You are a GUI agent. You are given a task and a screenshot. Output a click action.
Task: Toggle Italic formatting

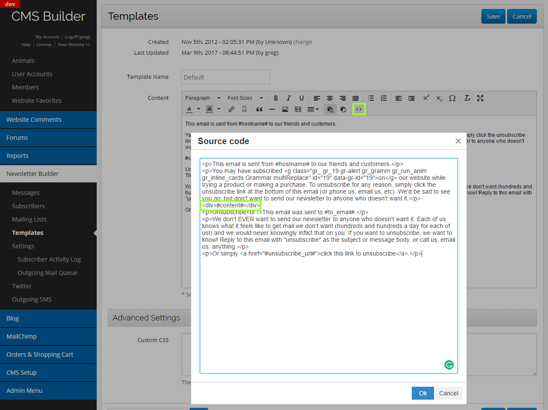[x=289, y=98]
